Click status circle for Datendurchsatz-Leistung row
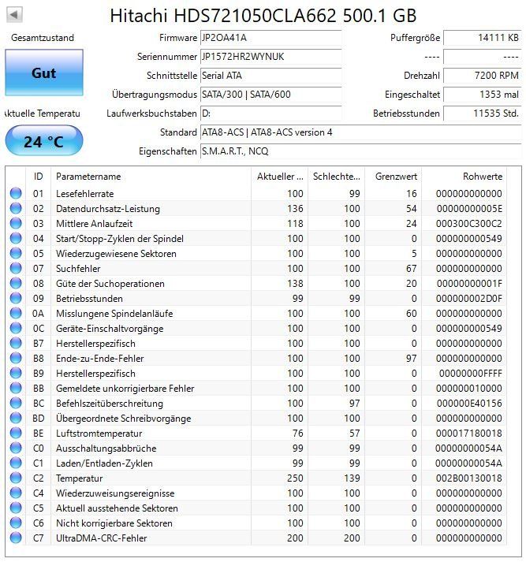 pyautogui.click(x=16, y=209)
